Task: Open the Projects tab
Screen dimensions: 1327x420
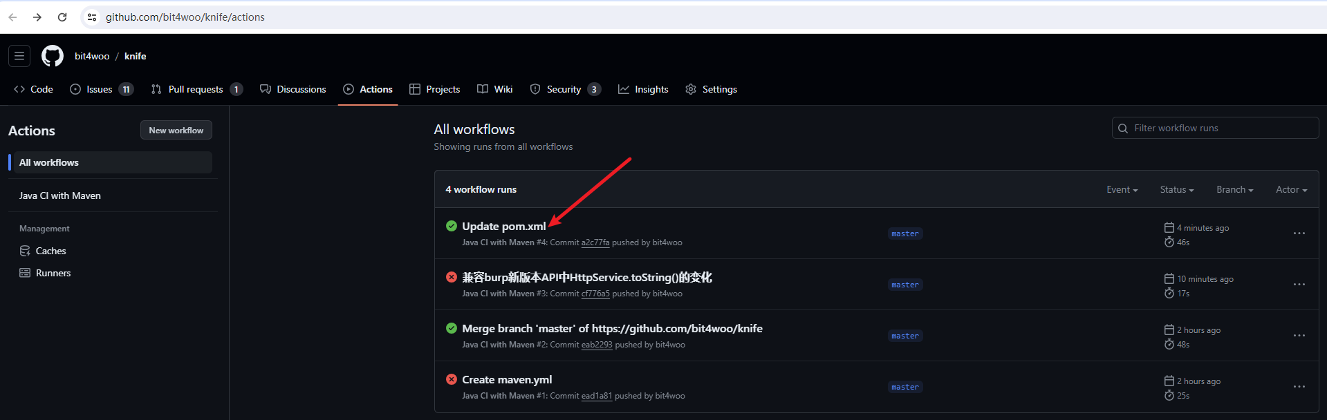Action: point(435,89)
